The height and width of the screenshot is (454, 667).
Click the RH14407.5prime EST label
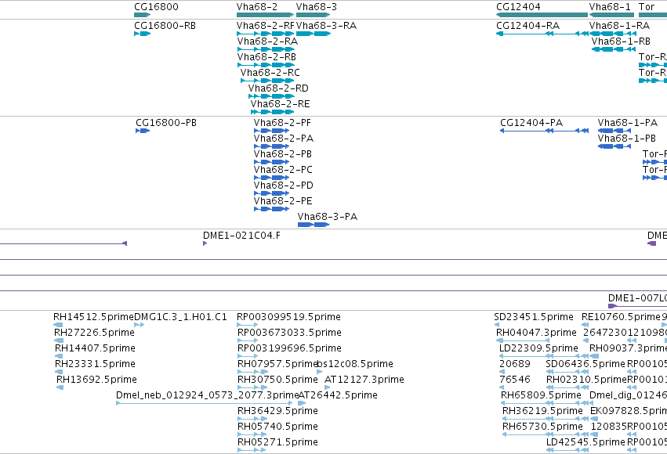(x=95, y=348)
